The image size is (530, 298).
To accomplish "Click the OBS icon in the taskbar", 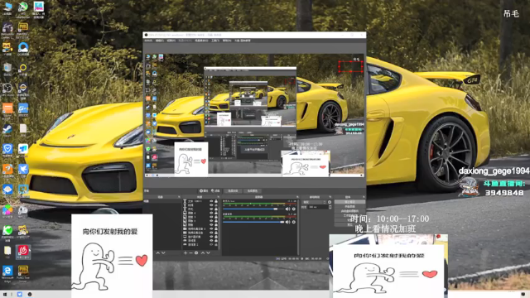I will coord(30,295).
